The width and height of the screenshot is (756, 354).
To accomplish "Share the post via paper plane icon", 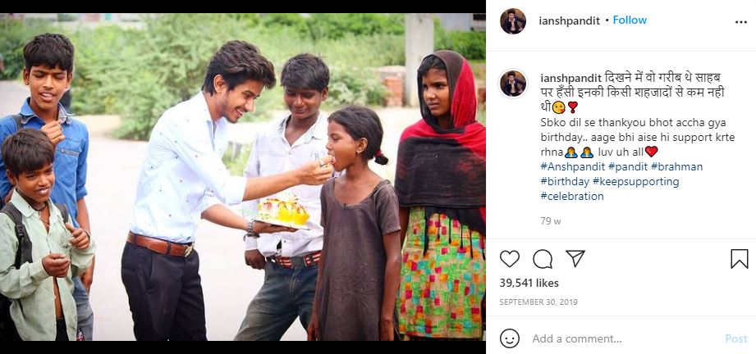I will click(x=575, y=259).
